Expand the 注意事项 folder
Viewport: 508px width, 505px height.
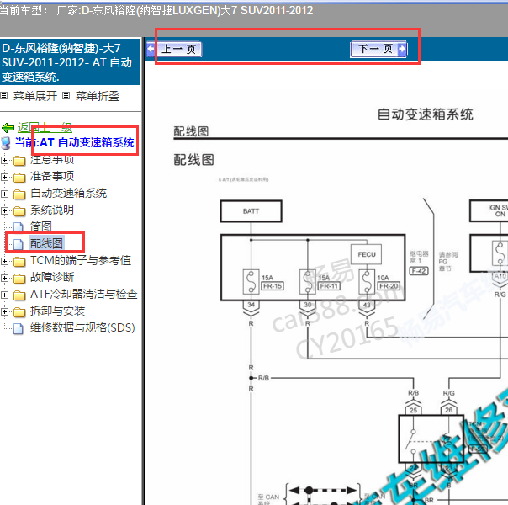click(x=4, y=160)
